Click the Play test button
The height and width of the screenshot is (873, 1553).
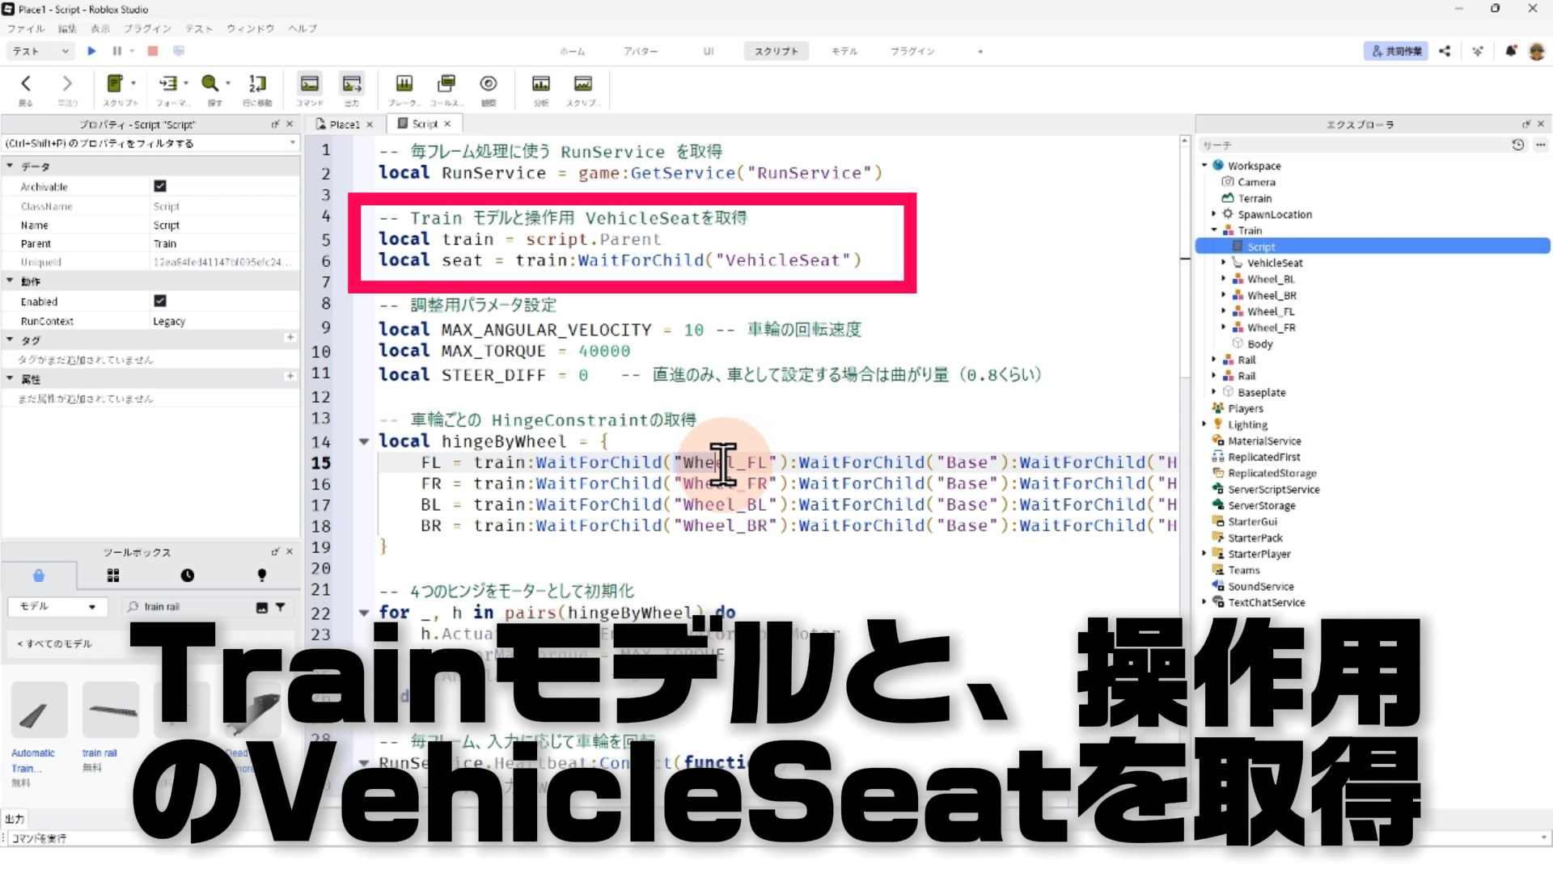(91, 51)
